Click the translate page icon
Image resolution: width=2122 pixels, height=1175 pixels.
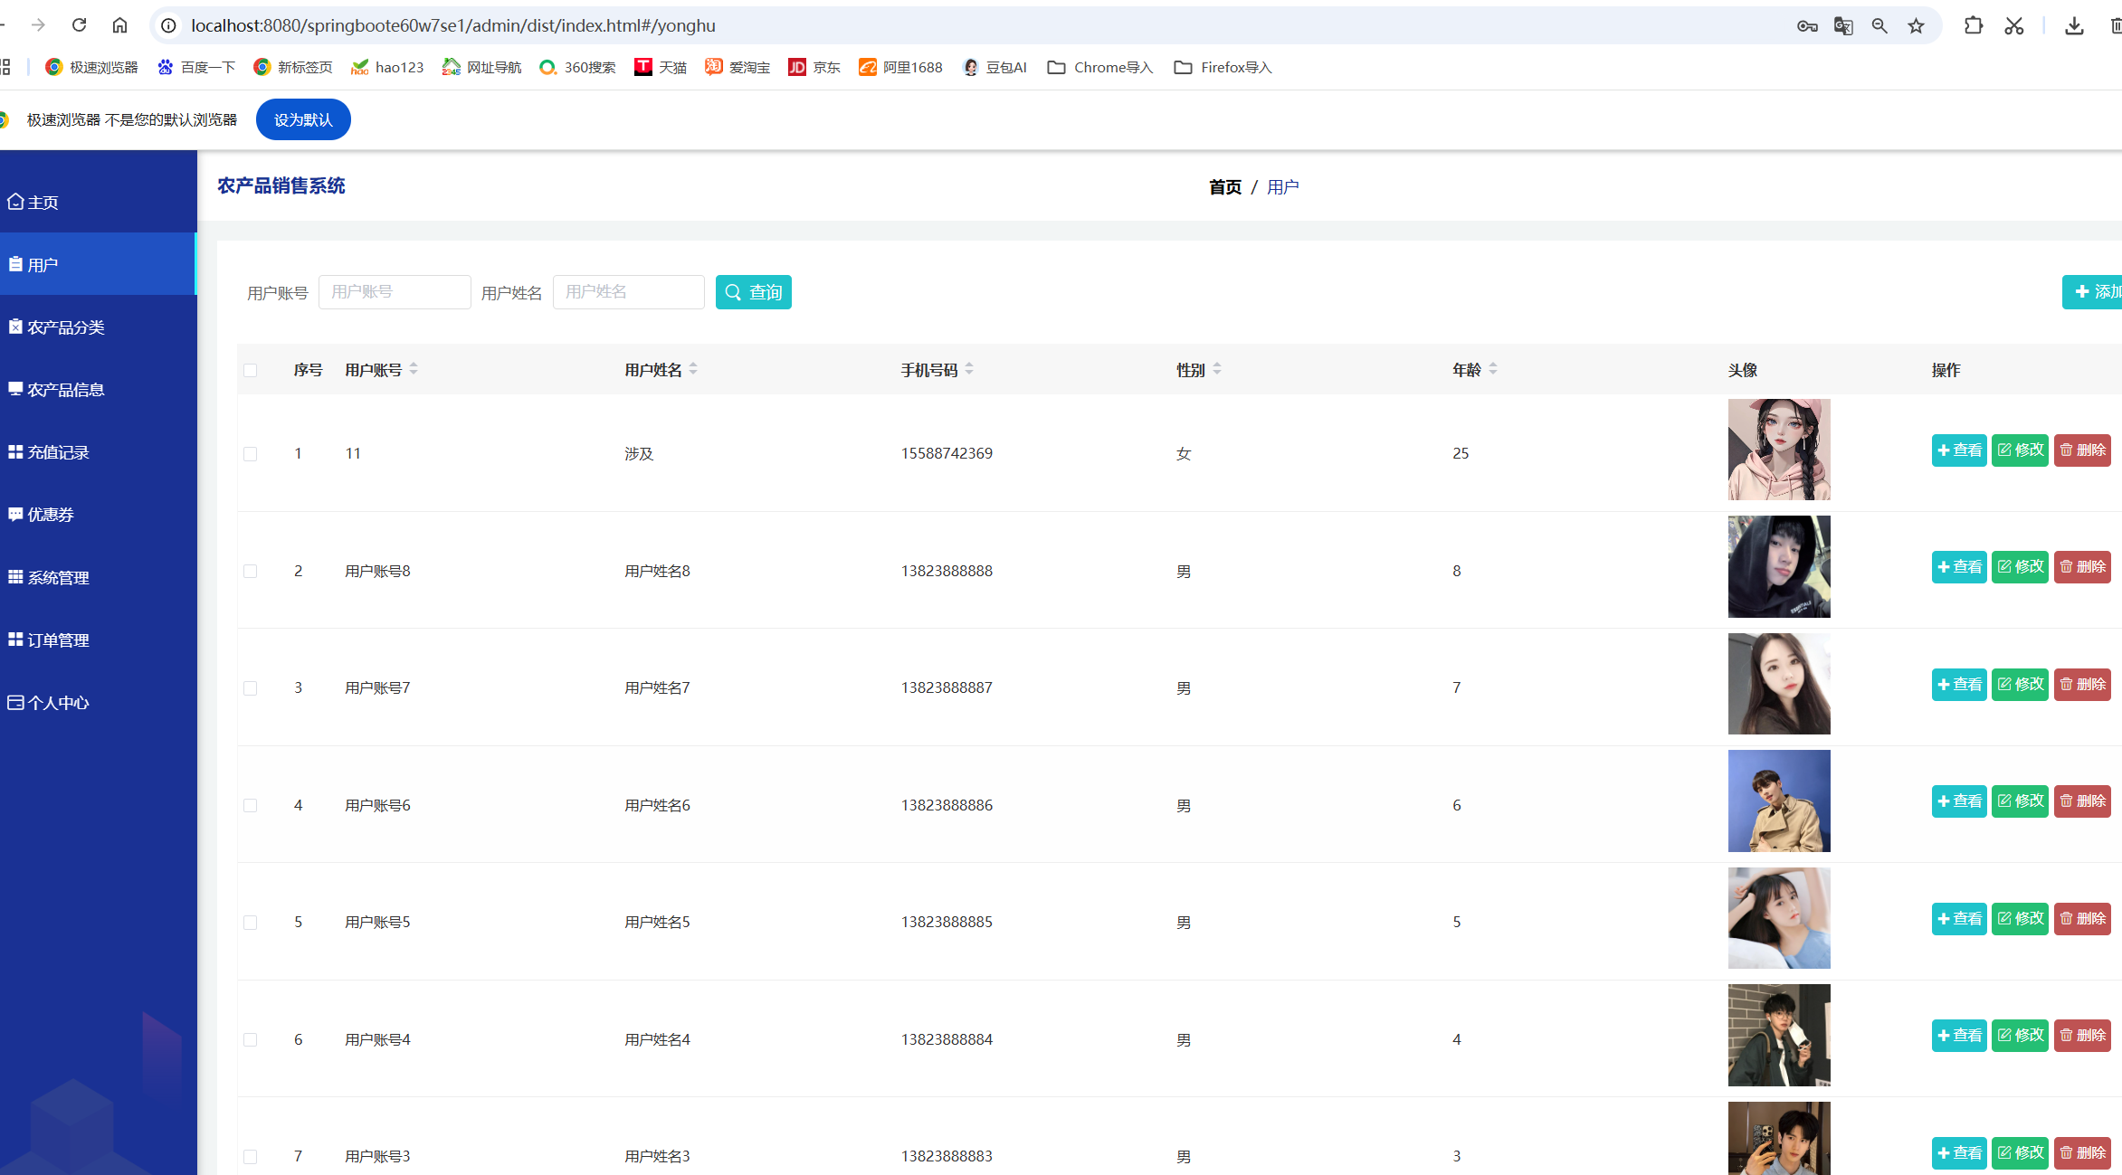pos(1843,26)
